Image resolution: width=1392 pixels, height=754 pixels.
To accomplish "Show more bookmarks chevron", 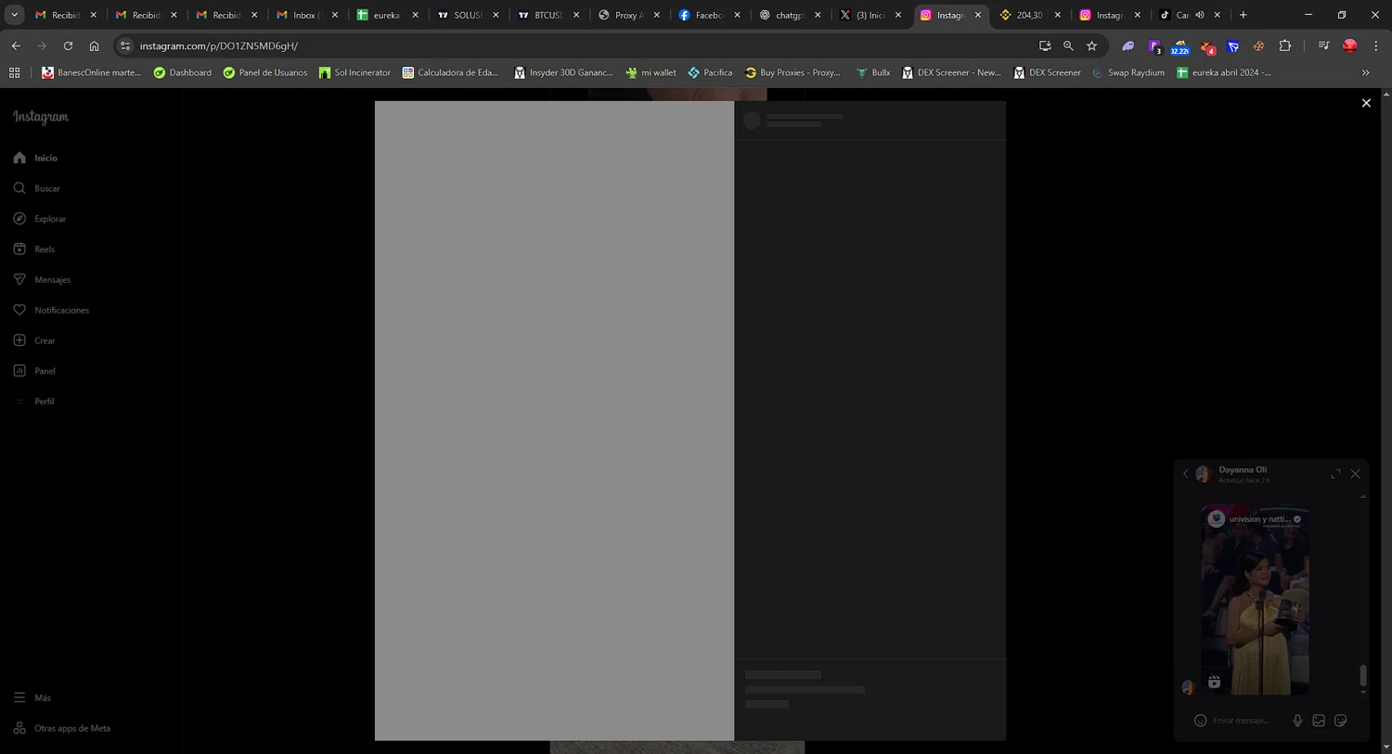I will tap(1365, 72).
